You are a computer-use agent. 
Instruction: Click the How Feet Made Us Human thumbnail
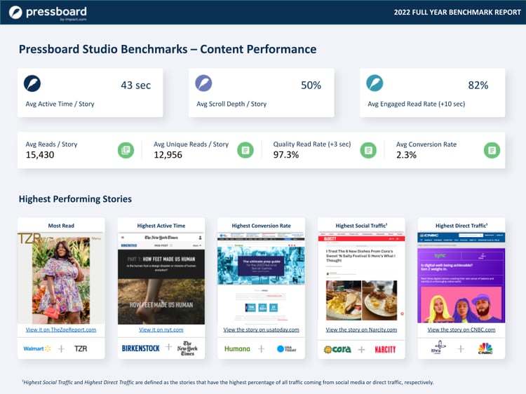pos(161,278)
